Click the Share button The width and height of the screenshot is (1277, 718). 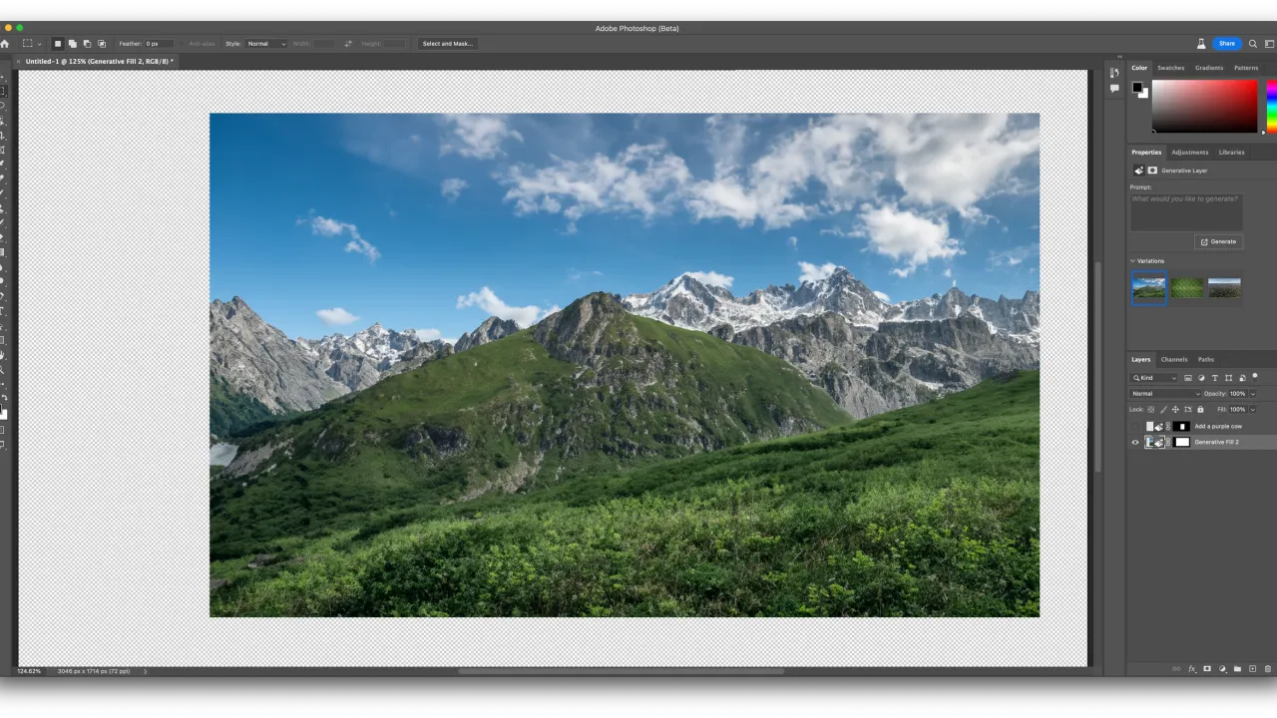pos(1227,44)
